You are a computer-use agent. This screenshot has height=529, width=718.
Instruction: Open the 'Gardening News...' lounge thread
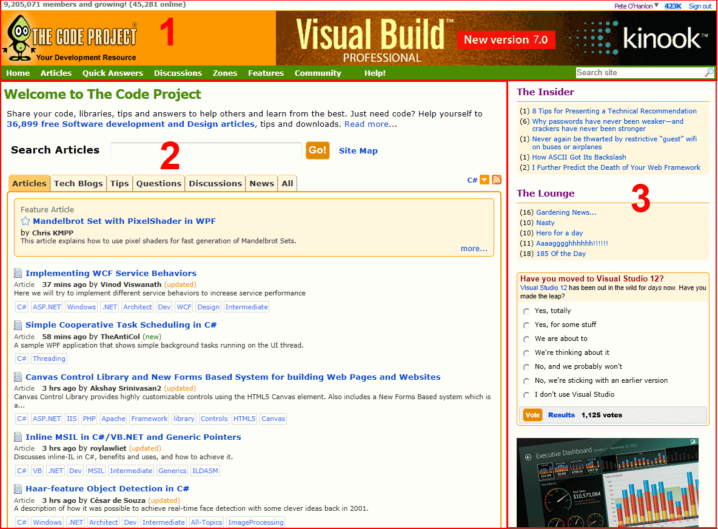(566, 212)
